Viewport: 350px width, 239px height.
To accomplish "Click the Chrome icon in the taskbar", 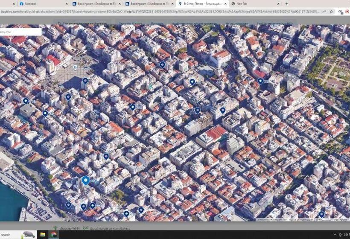I will point(54,235).
